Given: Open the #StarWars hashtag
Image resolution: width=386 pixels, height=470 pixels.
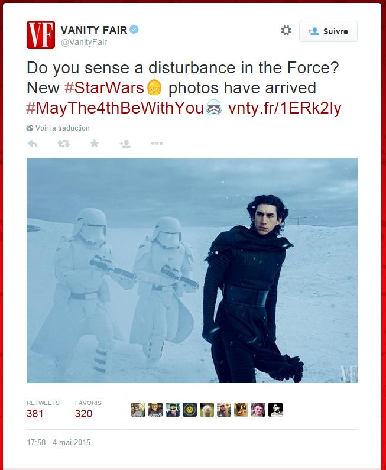Looking at the screenshot, I should (104, 88).
